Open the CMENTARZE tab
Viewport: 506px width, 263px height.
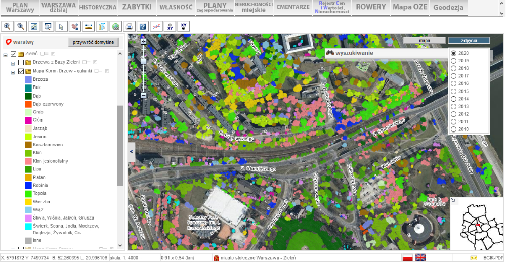292,8
